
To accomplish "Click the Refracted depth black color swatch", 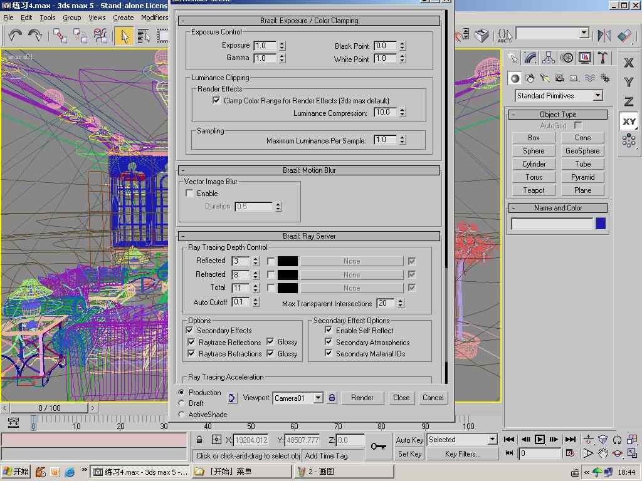I will click(x=288, y=274).
